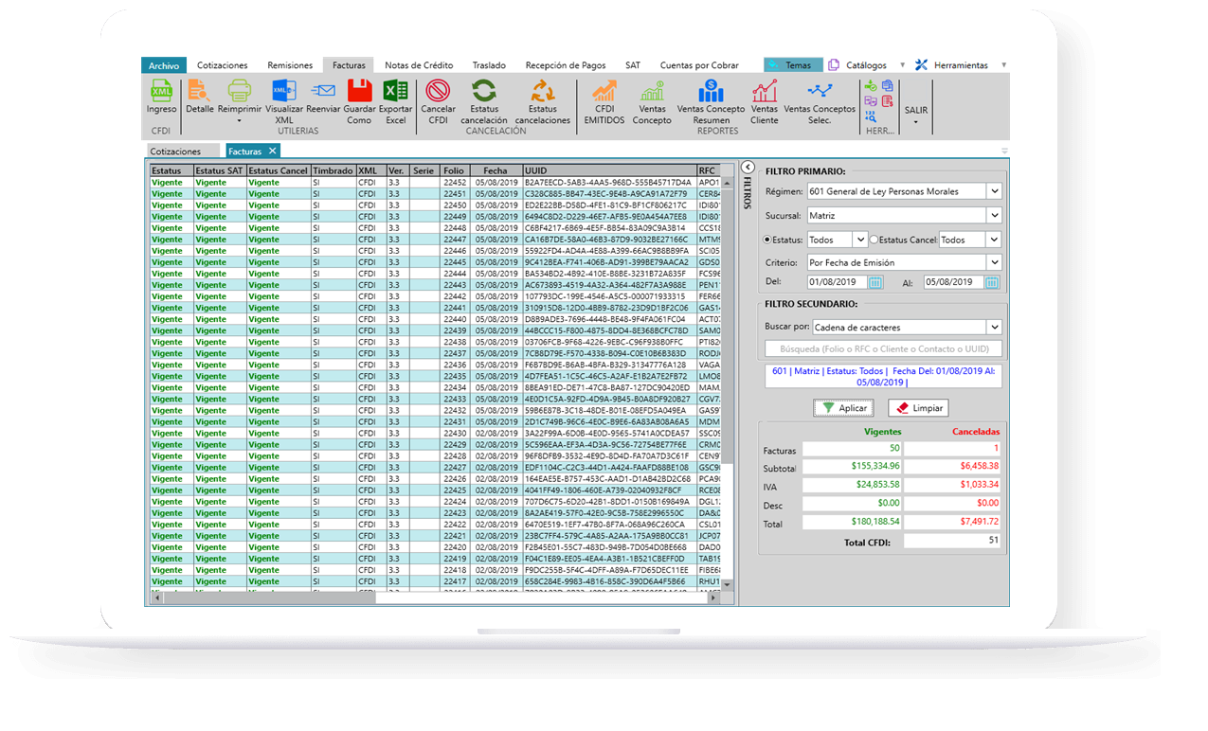Click Total CFDI value 51
The image size is (1208, 731).
(952, 542)
